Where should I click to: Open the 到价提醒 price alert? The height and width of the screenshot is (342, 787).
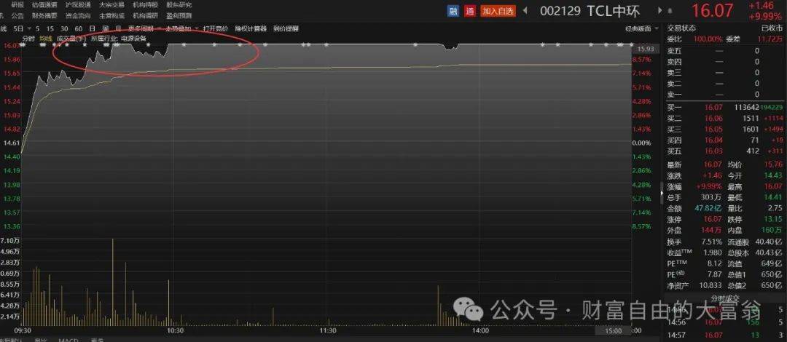[286, 28]
